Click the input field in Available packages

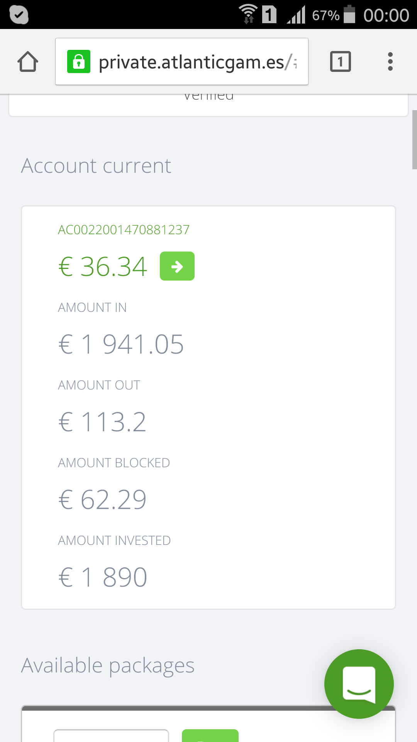[111, 735]
